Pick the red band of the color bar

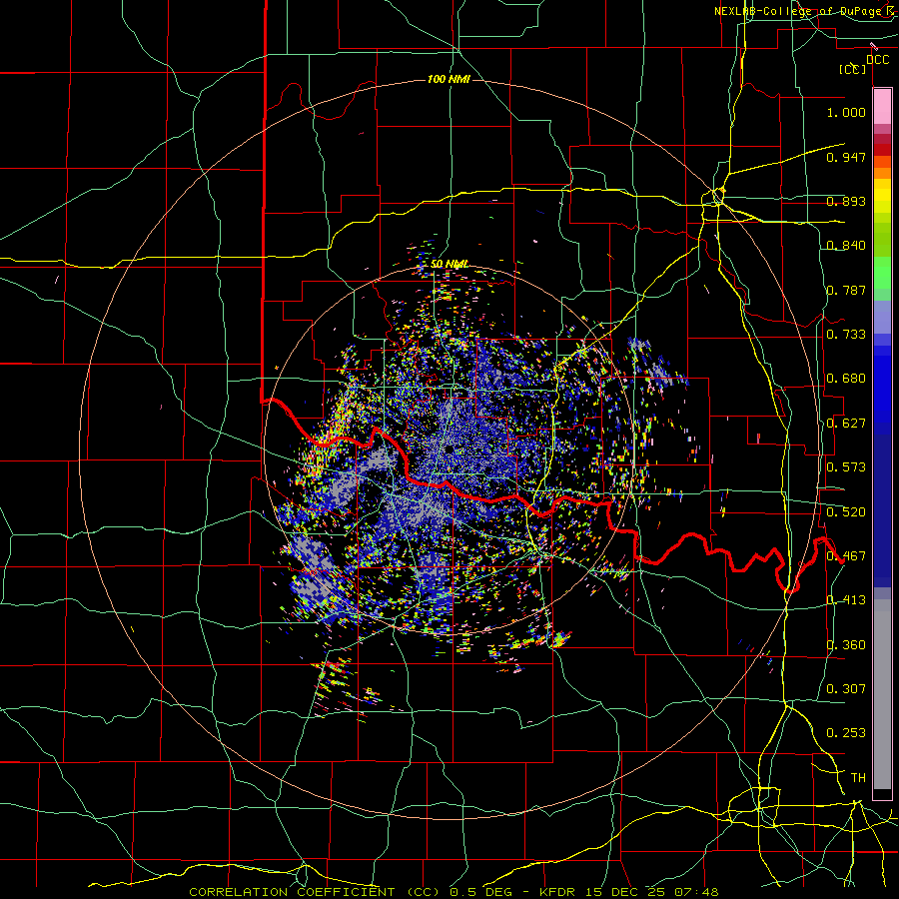[x=882, y=150]
